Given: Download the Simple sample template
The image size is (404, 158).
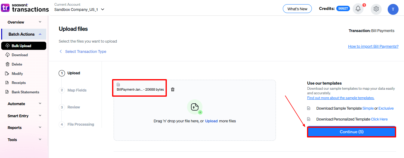Looking at the screenshot, I should [368, 108].
